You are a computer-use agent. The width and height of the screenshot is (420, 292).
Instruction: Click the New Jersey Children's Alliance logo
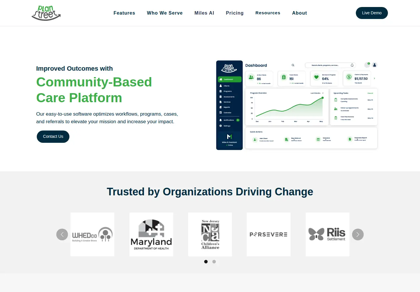210,234
